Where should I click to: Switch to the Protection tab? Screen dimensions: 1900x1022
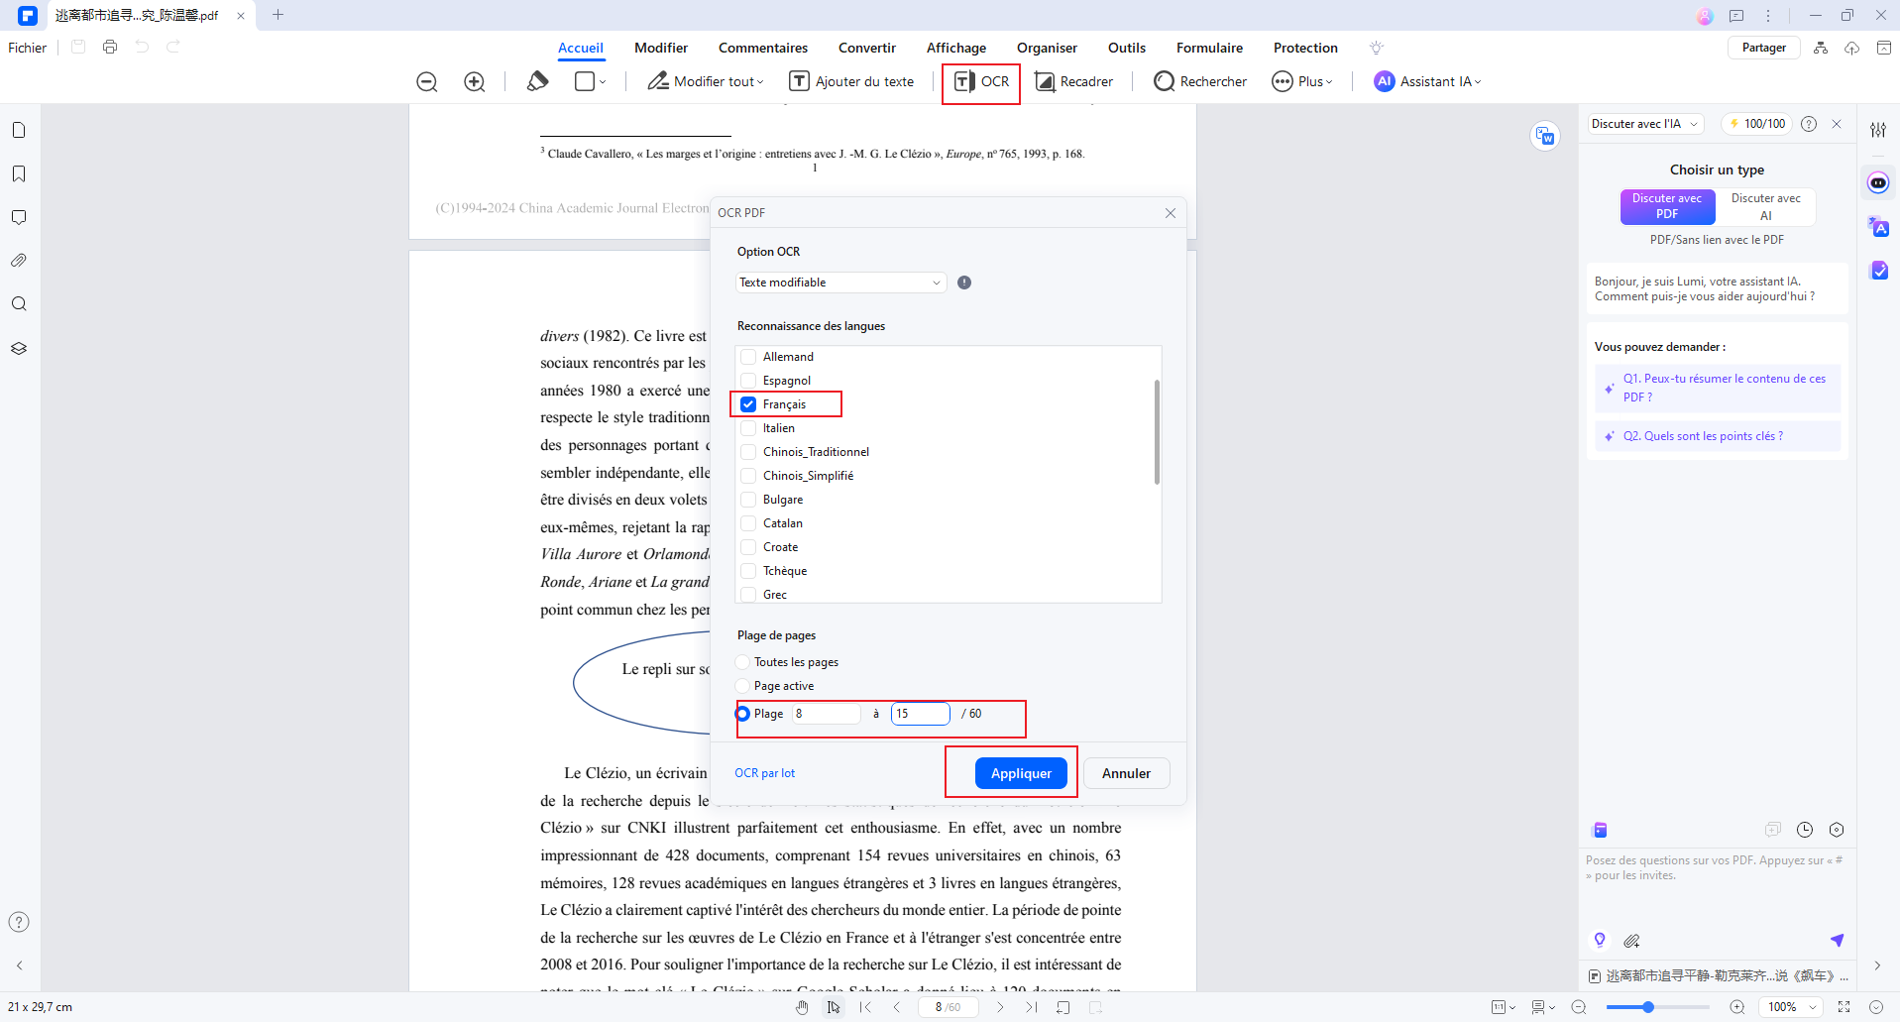pyautogui.click(x=1305, y=48)
